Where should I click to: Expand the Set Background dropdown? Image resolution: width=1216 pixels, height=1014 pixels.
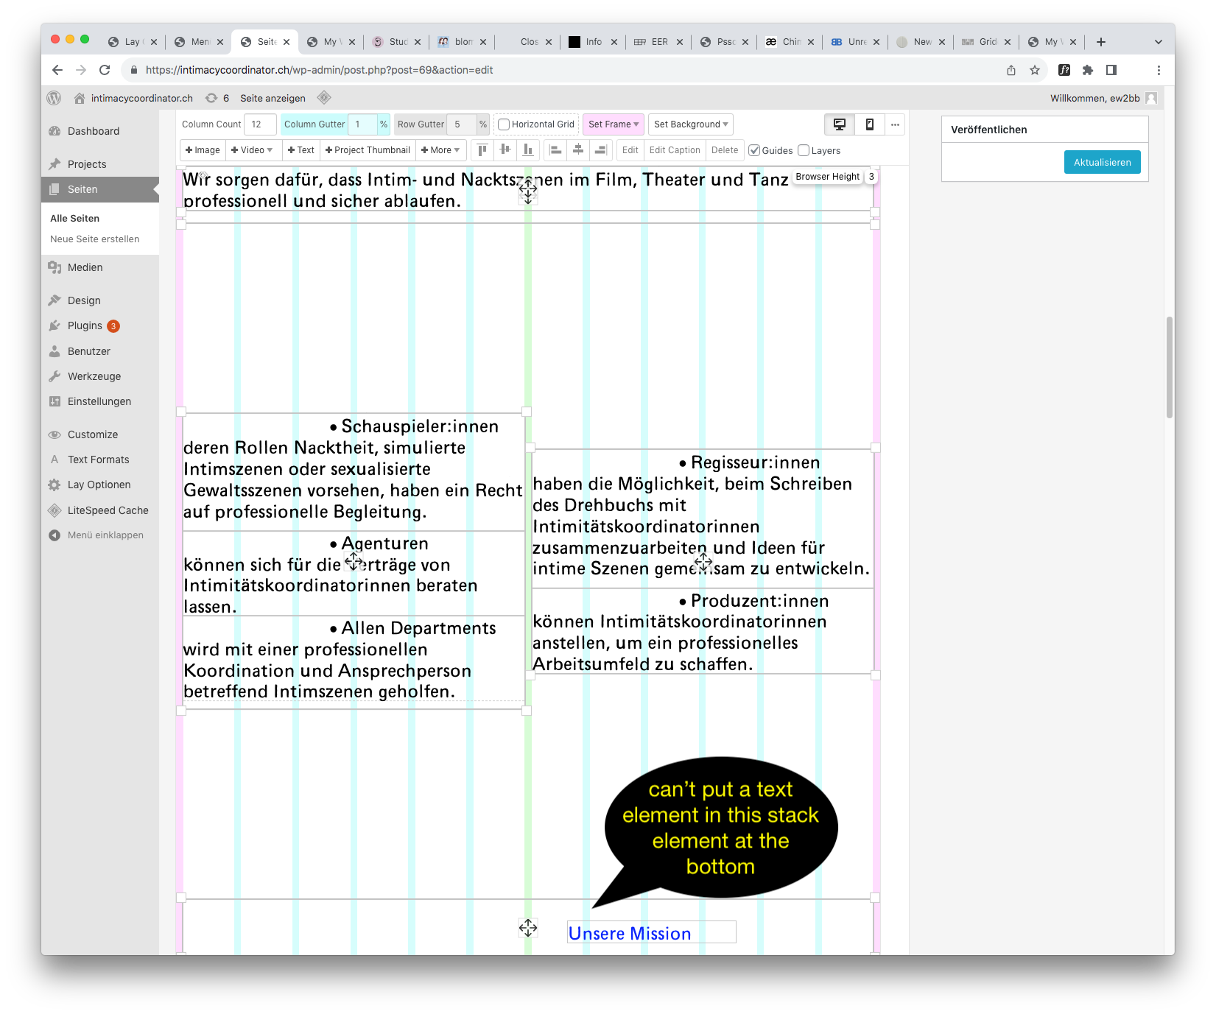coord(690,124)
